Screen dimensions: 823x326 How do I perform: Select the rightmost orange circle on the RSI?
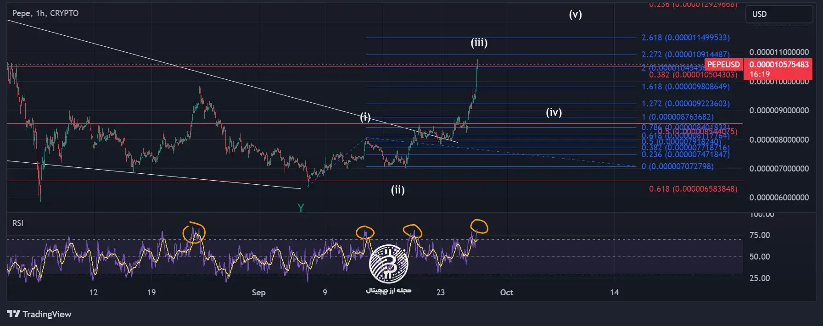coord(479,227)
